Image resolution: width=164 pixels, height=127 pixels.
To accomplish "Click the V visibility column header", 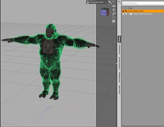I will (123, 8).
